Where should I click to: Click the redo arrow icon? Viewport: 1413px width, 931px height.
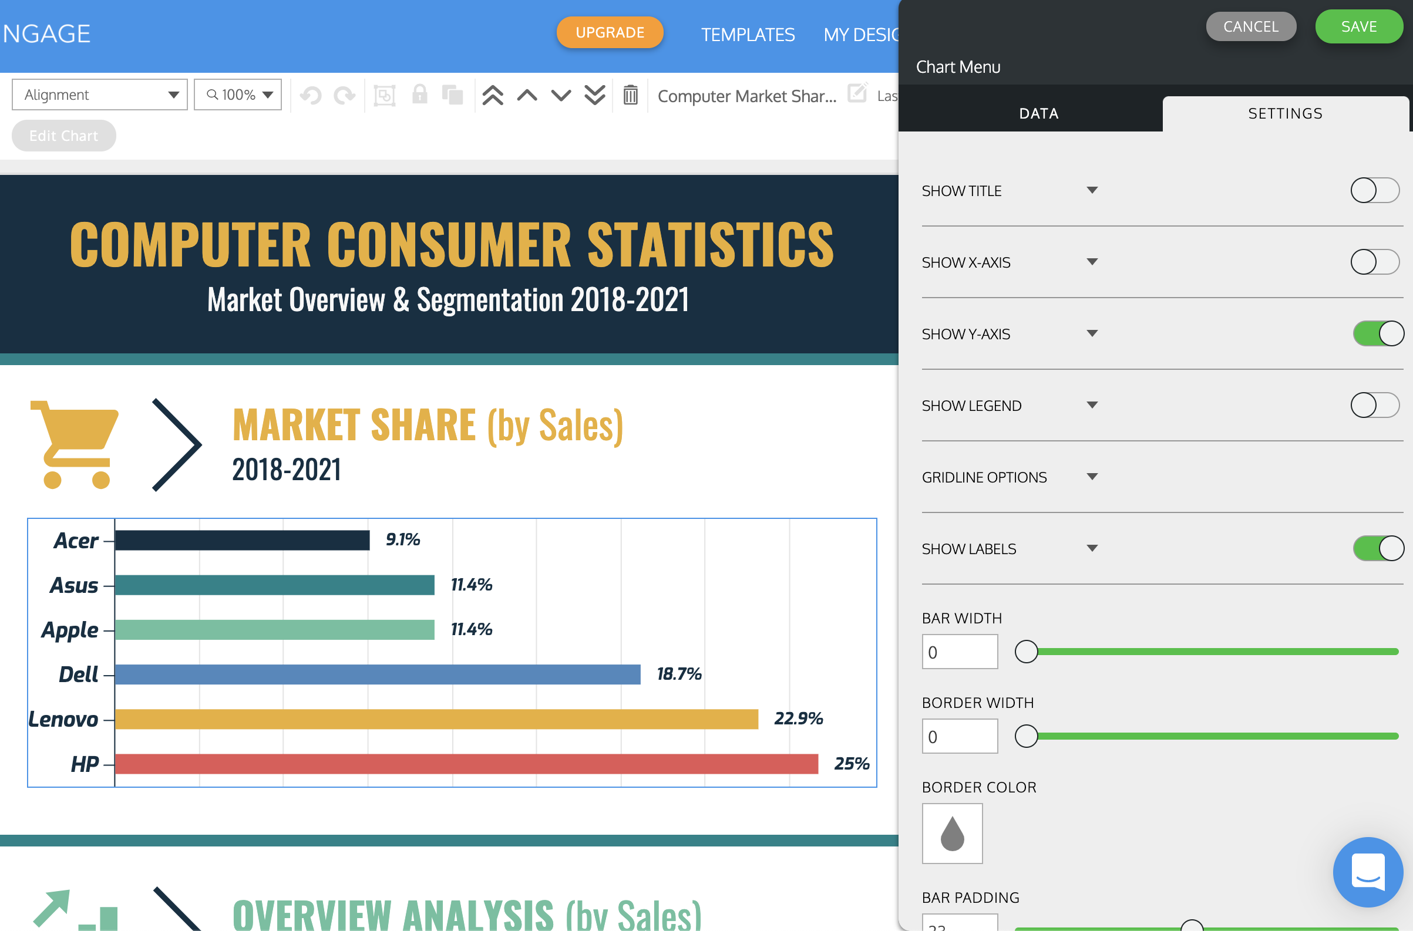pyautogui.click(x=345, y=95)
